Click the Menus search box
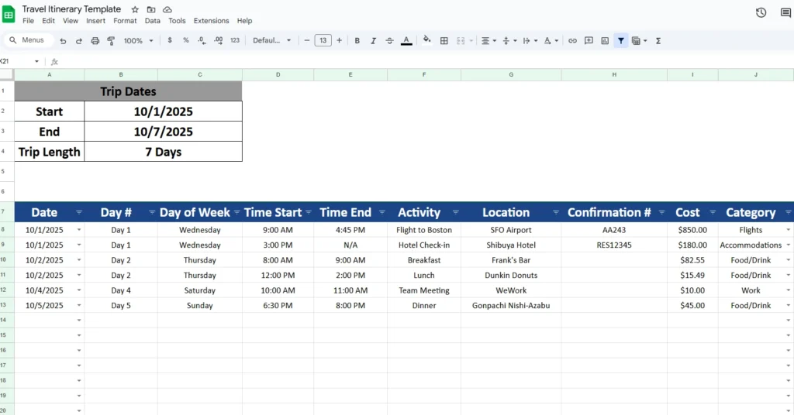This screenshot has height=415, width=794. [x=28, y=40]
